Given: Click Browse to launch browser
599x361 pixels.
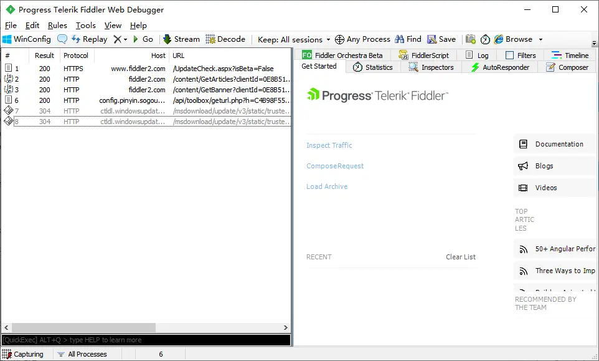Looking at the screenshot, I should 513,39.
